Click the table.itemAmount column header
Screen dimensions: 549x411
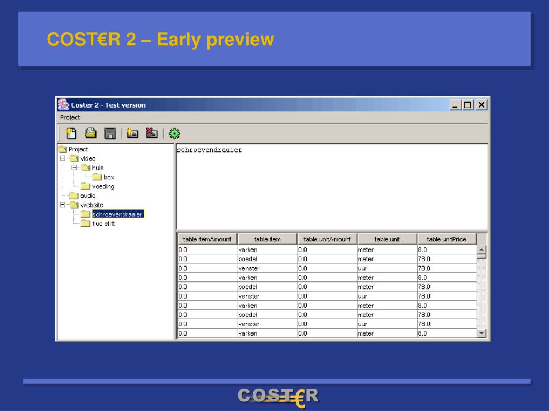(207, 239)
